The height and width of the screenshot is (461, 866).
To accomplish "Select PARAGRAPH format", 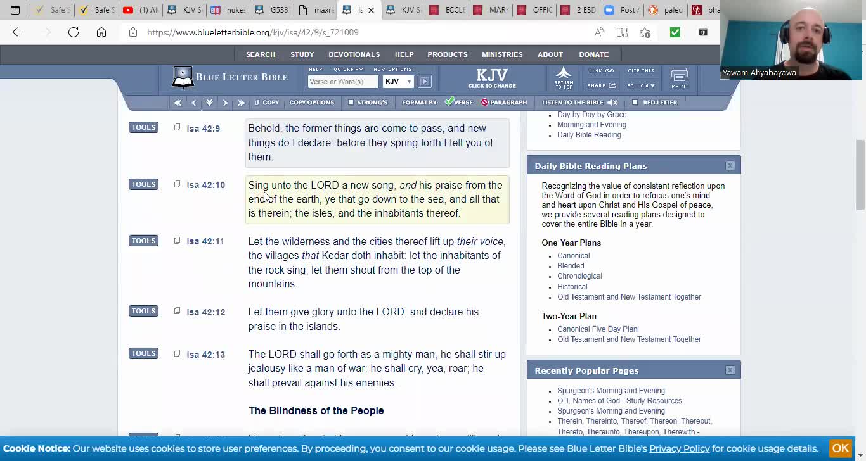I will click(x=504, y=103).
